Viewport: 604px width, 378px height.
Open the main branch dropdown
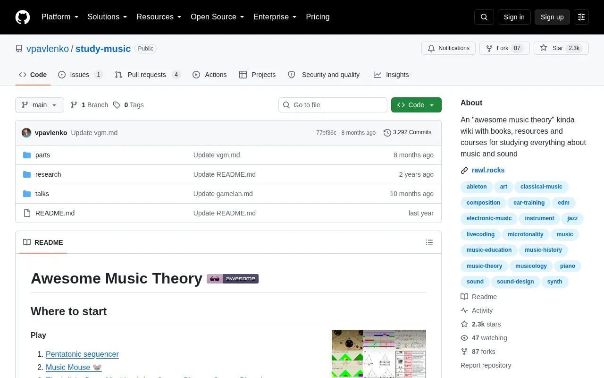[x=40, y=105]
